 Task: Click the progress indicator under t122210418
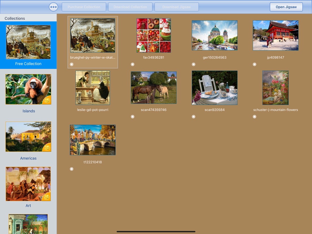point(71,169)
